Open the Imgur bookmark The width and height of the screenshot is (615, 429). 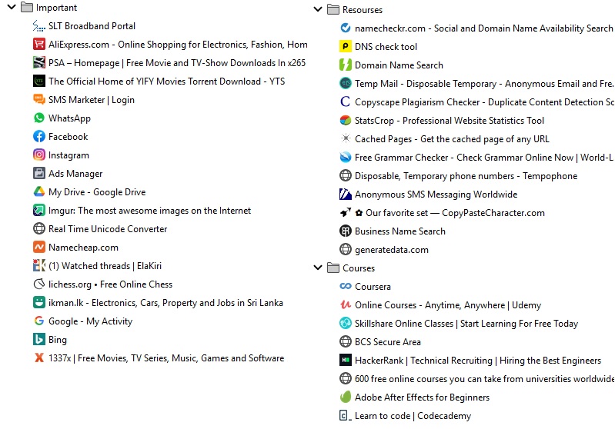149,211
